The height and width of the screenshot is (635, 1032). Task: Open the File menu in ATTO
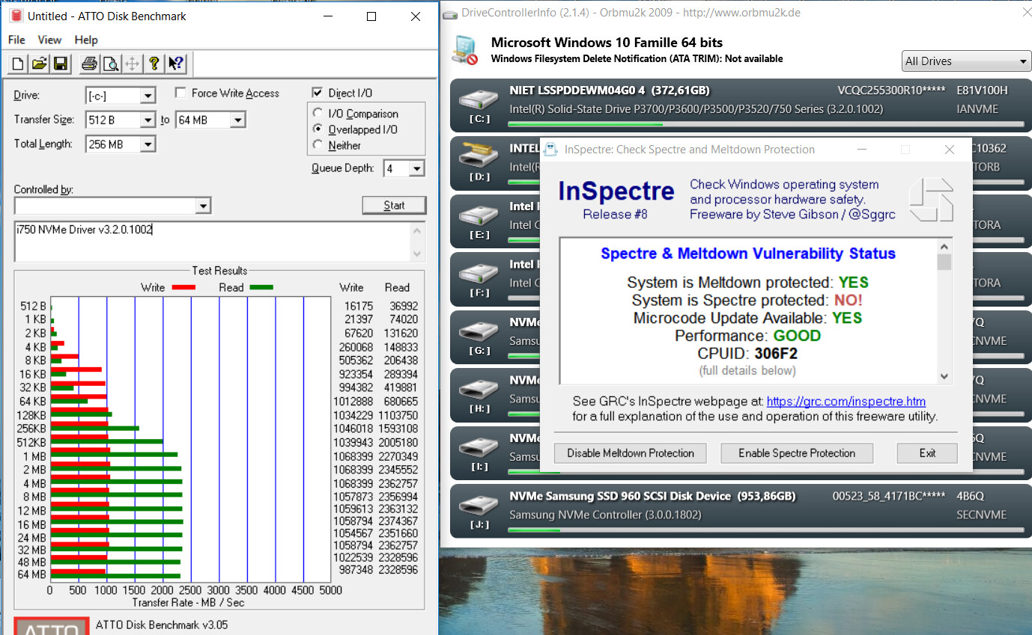(16, 40)
